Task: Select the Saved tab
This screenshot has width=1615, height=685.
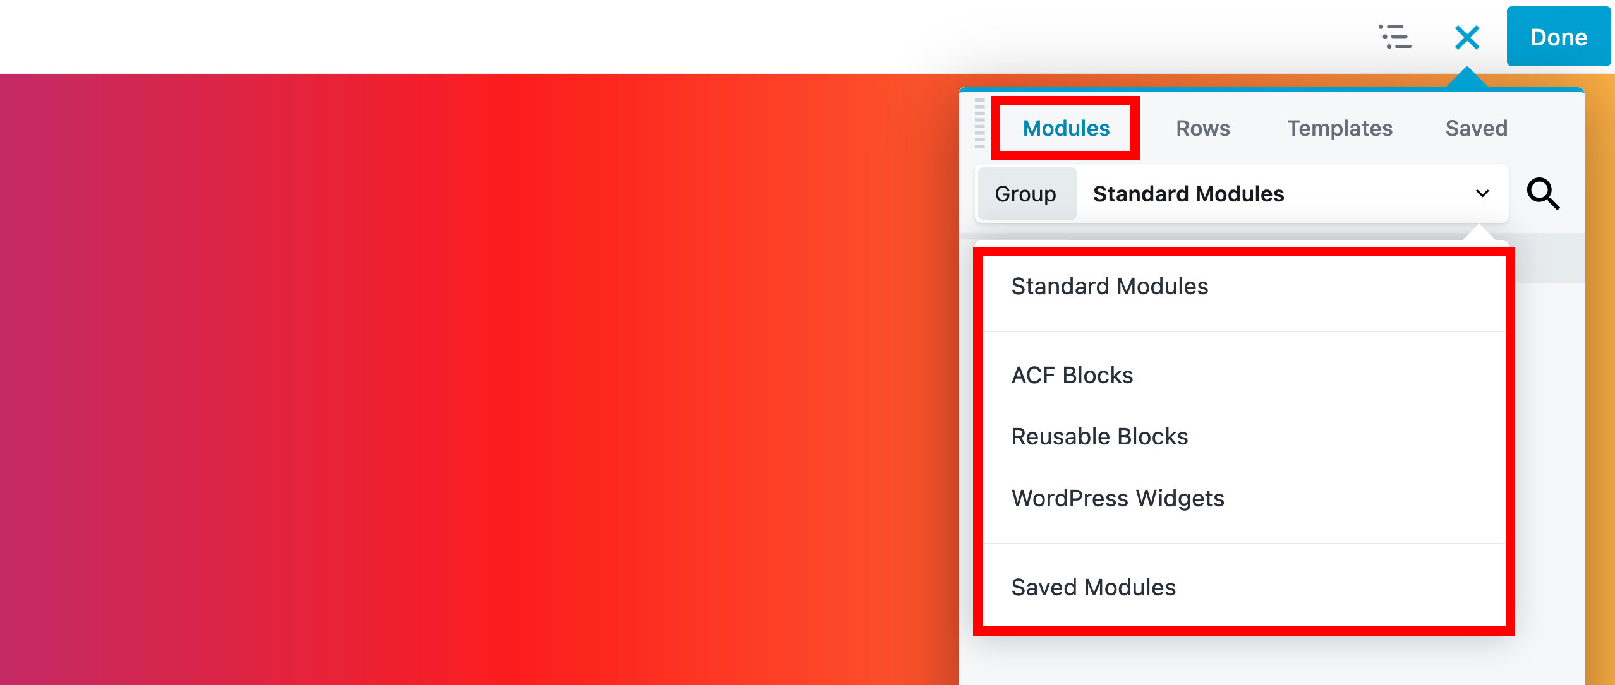Action: tap(1476, 129)
